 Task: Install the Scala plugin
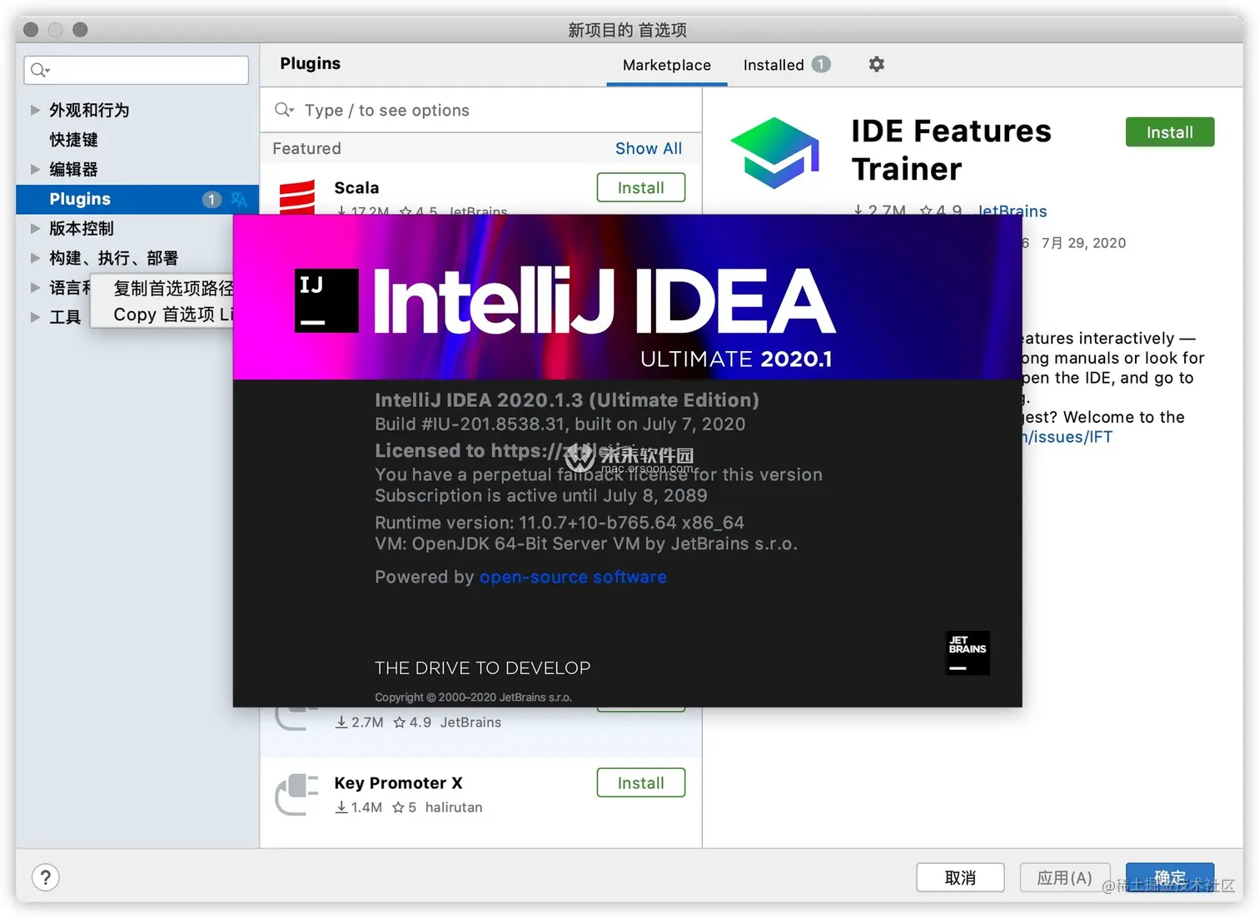pyautogui.click(x=641, y=187)
